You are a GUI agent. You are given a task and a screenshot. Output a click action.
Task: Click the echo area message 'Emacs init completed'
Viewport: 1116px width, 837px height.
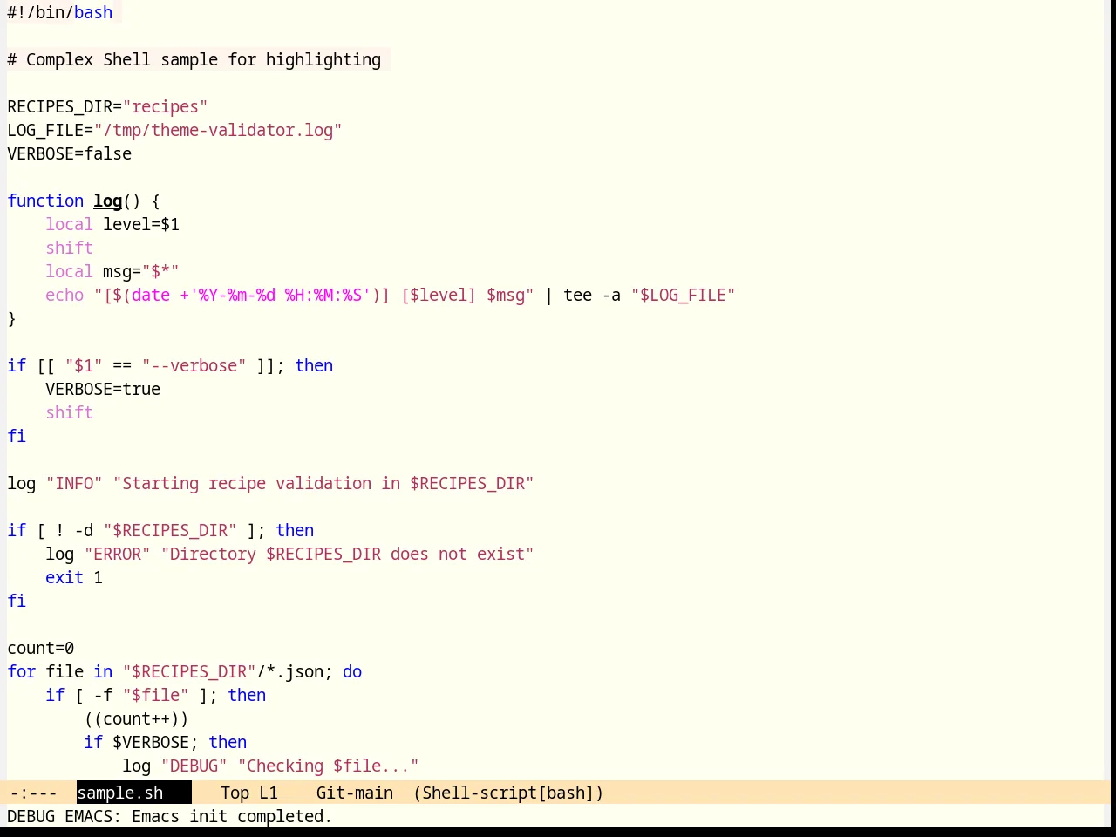pyautogui.click(x=232, y=816)
